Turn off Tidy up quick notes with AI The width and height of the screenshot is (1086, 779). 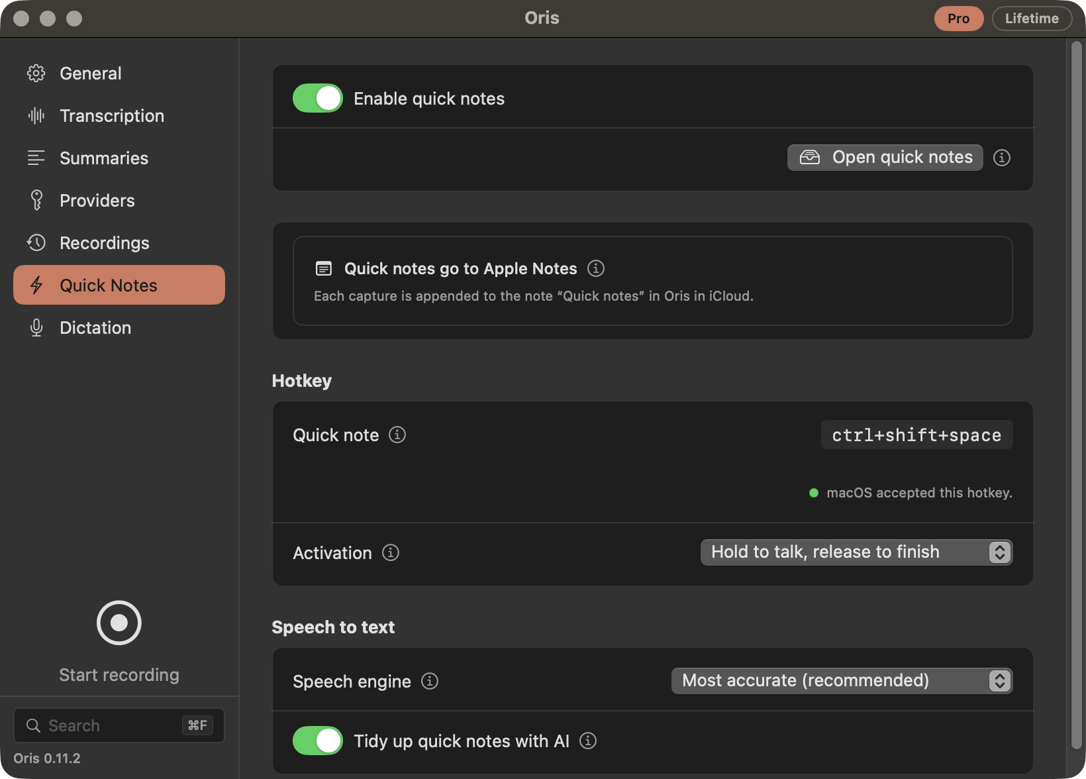(318, 741)
